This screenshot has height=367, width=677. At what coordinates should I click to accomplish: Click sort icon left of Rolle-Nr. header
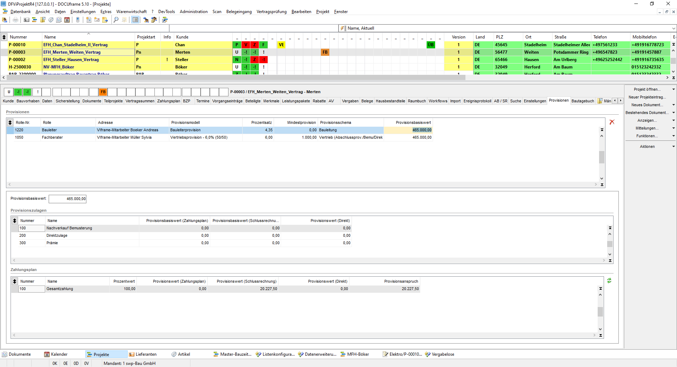10,122
